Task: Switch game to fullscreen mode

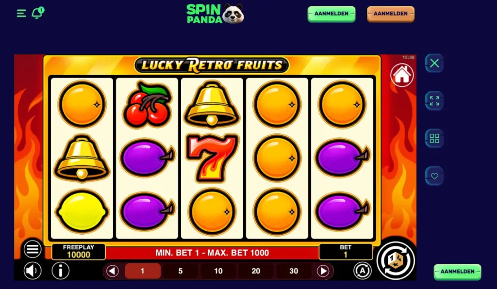Action: (x=434, y=101)
